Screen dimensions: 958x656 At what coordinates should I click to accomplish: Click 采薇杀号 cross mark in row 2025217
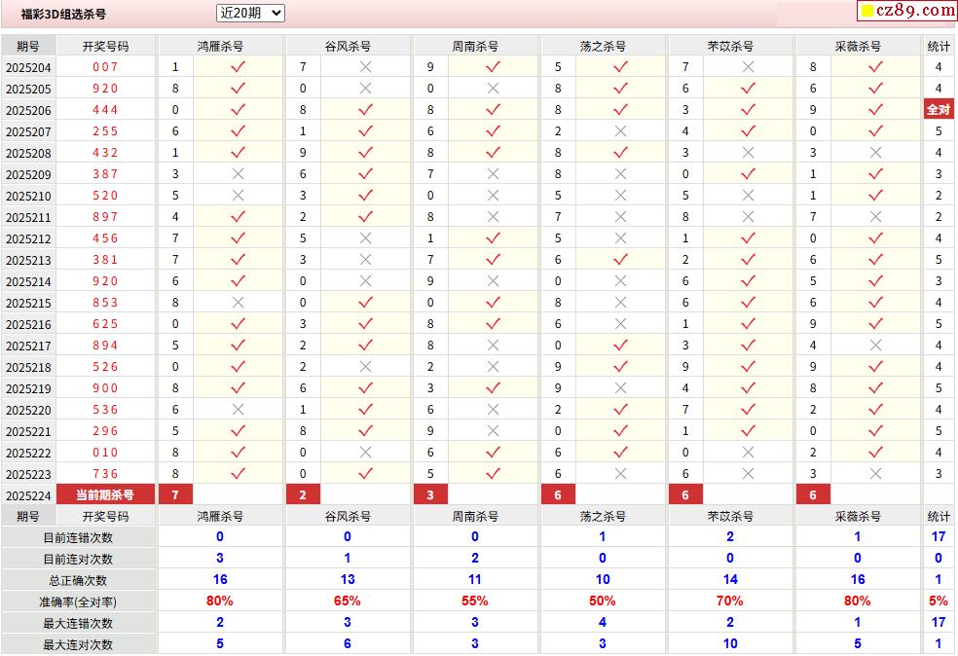coord(875,346)
